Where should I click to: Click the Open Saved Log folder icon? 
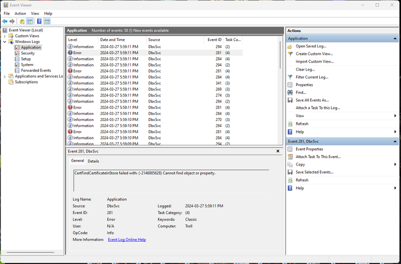(290, 46)
